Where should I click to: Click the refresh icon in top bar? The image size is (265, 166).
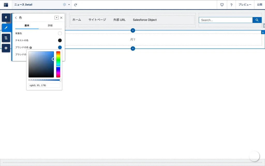76,5
